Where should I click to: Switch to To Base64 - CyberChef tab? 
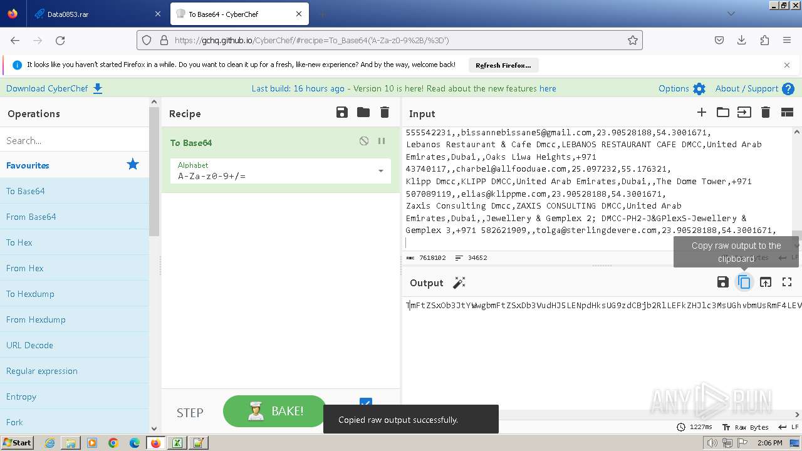238,14
